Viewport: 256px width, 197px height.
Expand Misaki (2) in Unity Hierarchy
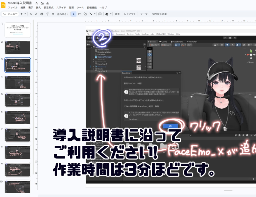(x=93, y=67)
